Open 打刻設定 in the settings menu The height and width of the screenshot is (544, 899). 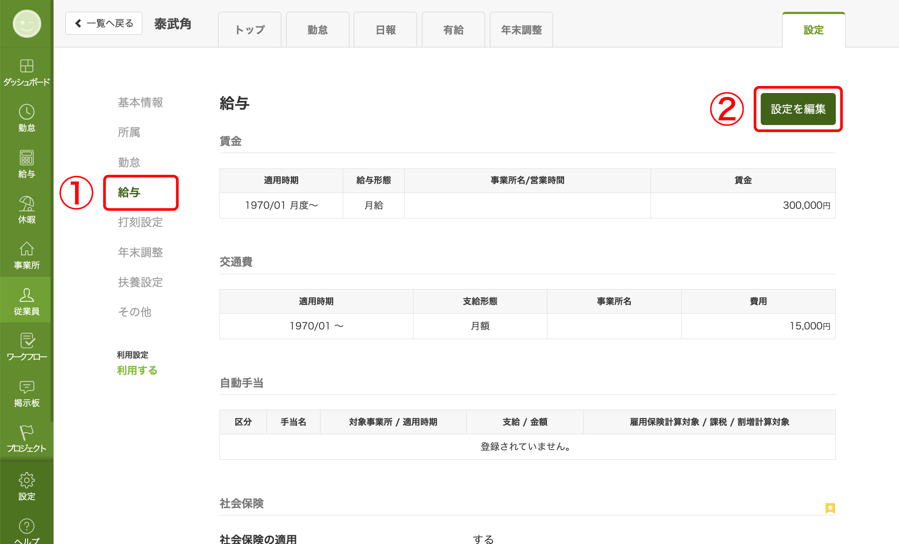(140, 222)
